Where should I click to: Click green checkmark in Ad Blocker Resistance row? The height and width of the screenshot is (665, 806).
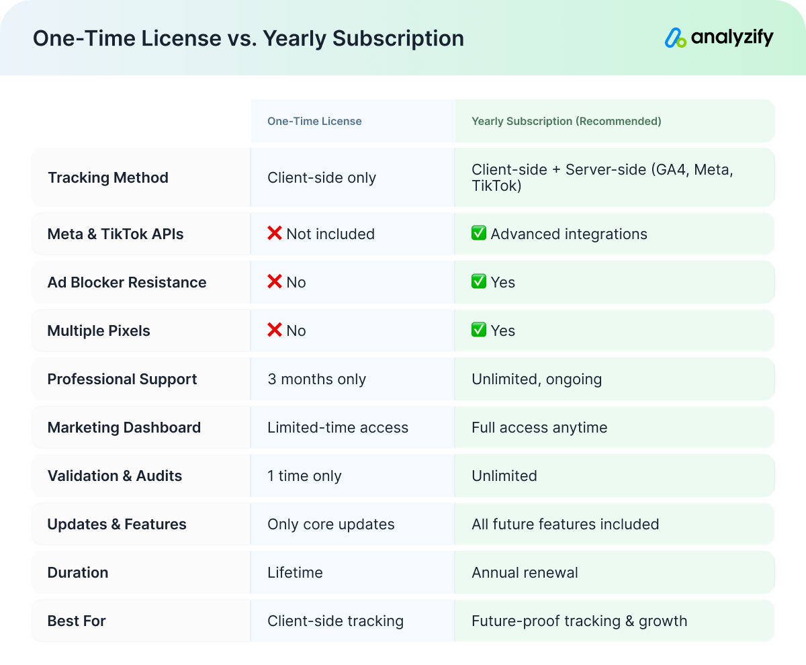point(479,282)
